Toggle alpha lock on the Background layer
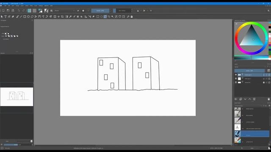 click(269, 82)
